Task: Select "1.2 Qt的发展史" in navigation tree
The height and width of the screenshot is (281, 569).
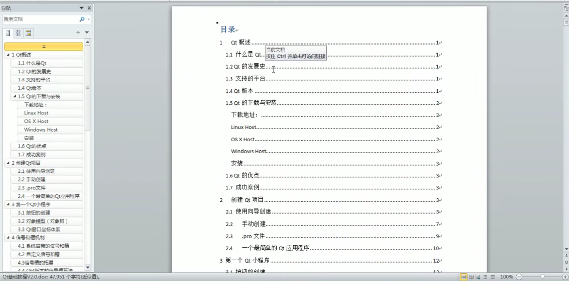Action: coord(46,71)
